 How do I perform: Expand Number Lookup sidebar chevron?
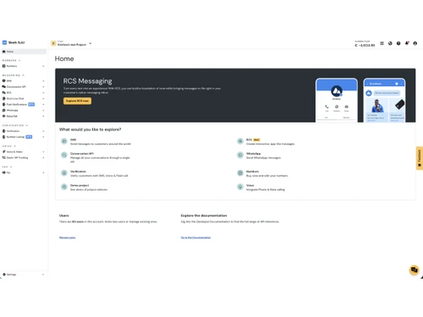[43, 137]
